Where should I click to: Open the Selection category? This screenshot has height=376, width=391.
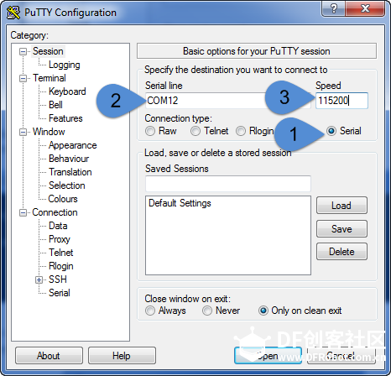[66, 185]
